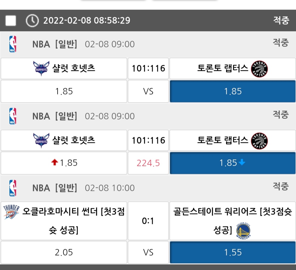Select the highlighted 1.55 Warriors odds
This screenshot has height=270, width=296.
(233, 252)
